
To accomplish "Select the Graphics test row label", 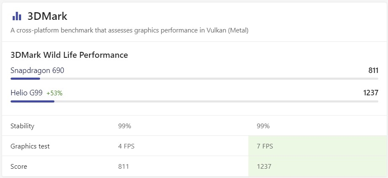I will click(x=30, y=146).
